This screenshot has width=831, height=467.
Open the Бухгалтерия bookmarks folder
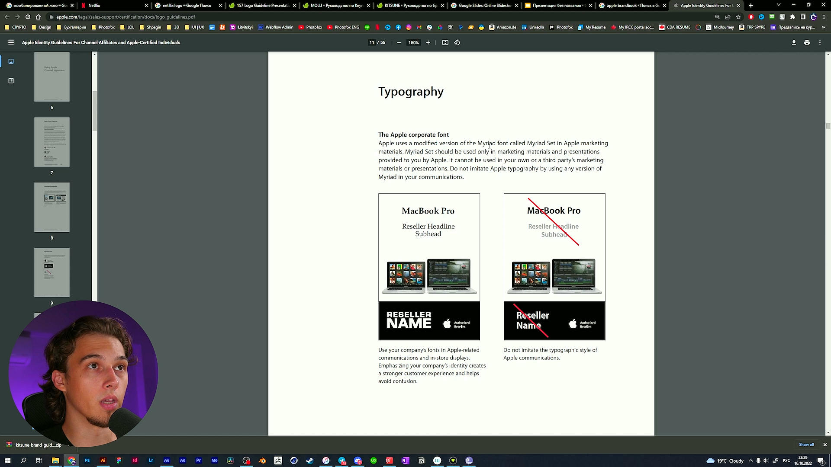71,27
